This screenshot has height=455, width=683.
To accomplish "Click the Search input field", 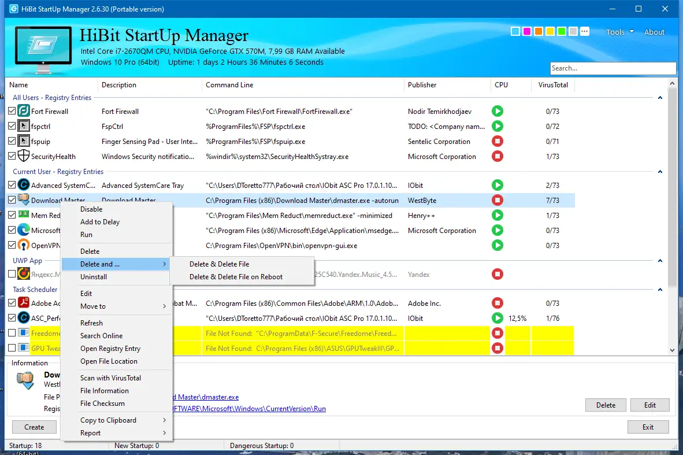I will pos(613,68).
